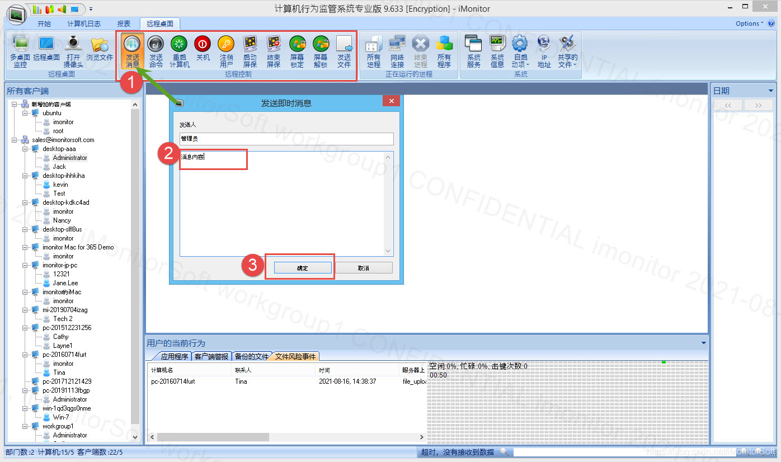Select user Tina in client tree
This screenshot has height=462, width=781.
(x=59, y=373)
